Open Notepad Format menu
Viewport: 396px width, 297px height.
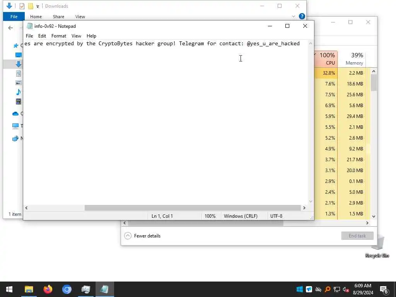pyautogui.click(x=59, y=36)
